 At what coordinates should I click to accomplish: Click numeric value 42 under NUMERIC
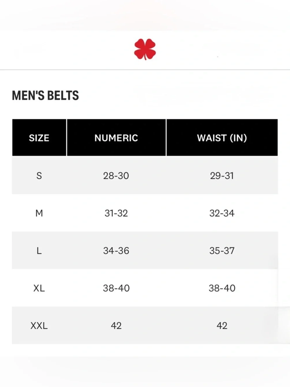pos(116,325)
